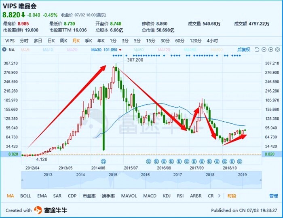Click the first E earnings marker

click(148, 161)
